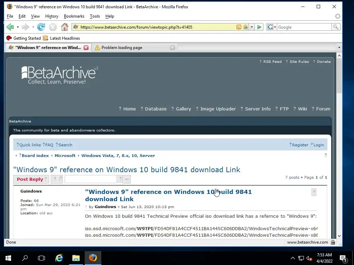Open the Microsoft breadcrumb link
354x265 pixels.
pos(65,156)
